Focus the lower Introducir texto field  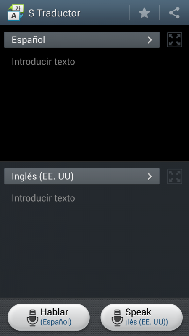pos(43,198)
